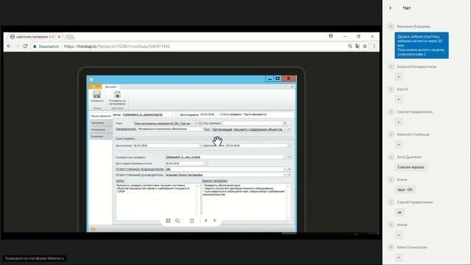Collapse the chat panel chevron
This screenshot has width=471, height=265.
point(390,8)
